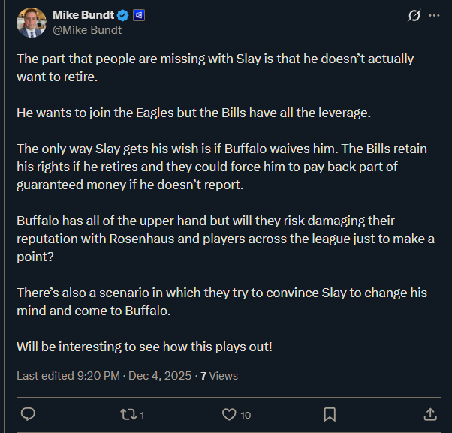Click the repost count number 1
Viewport: 452px width, 433px height.
click(142, 415)
